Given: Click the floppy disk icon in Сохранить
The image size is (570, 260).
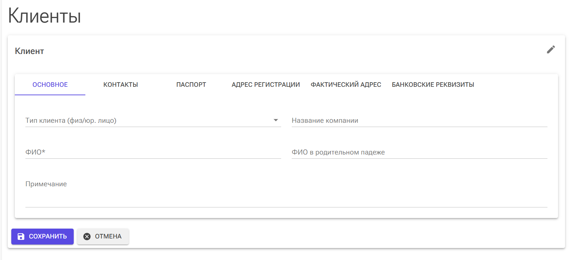Looking at the screenshot, I should (21, 236).
